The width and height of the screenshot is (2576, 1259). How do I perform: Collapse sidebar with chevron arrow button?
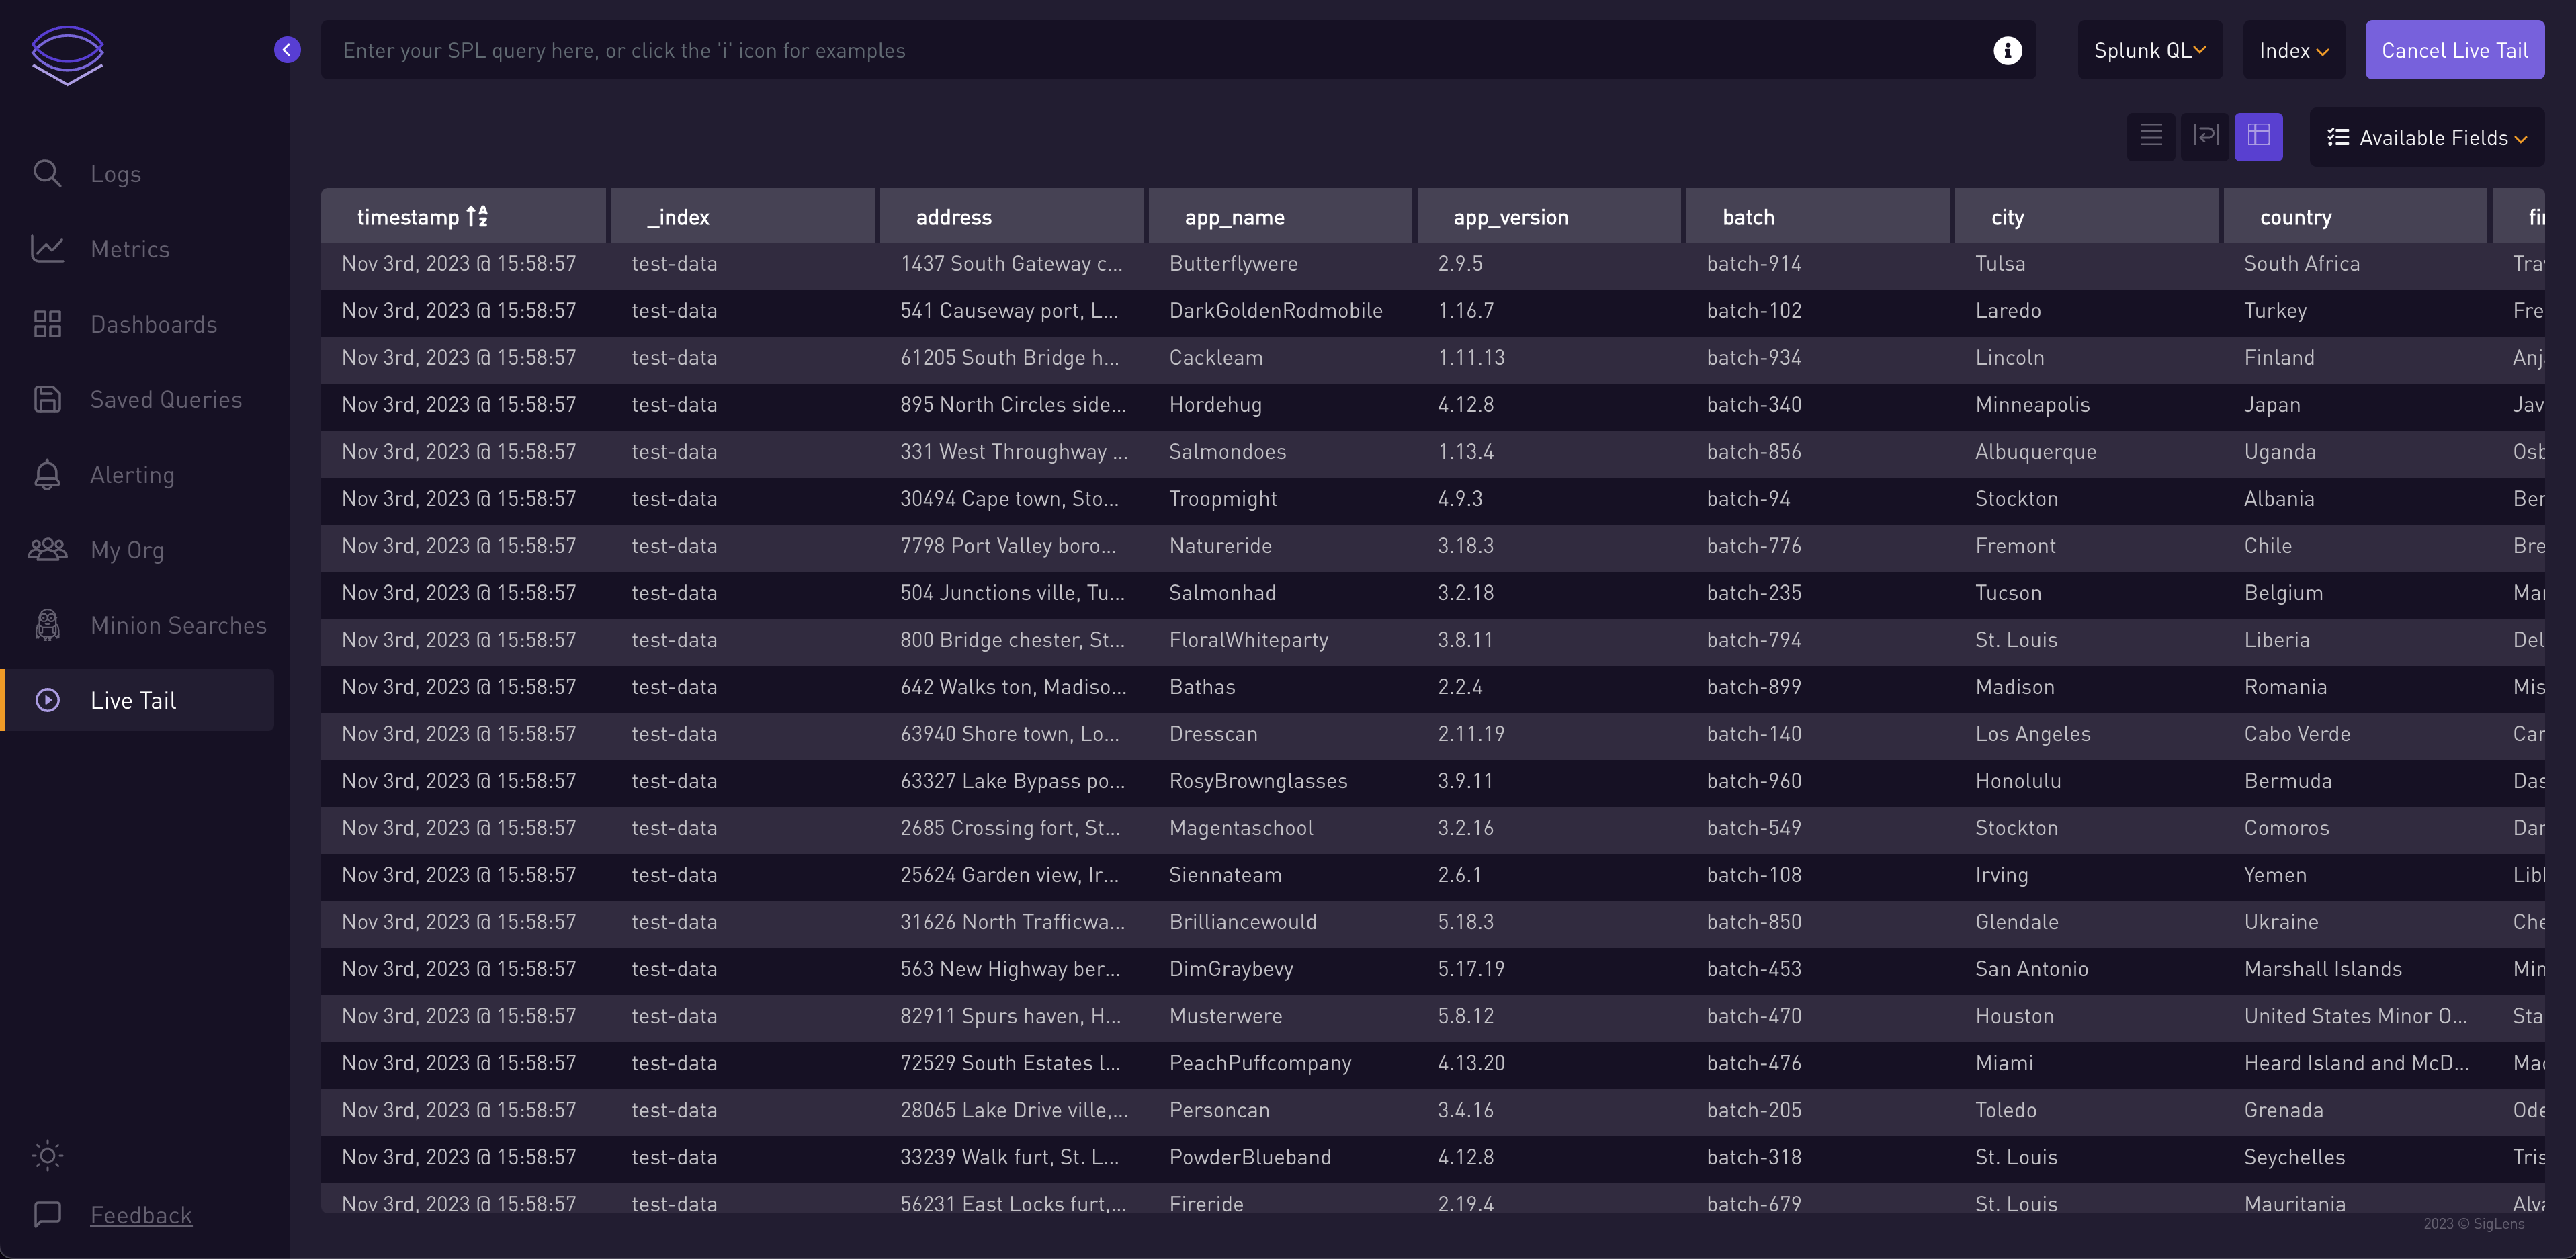coord(287,50)
